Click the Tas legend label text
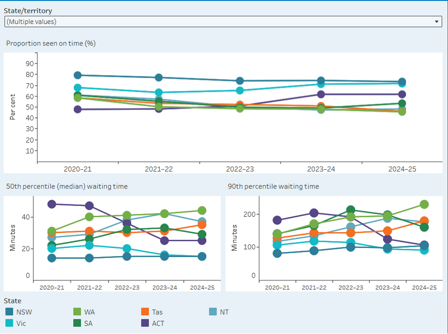Screen dimensions: 448x334 click(x=157, y=312)
